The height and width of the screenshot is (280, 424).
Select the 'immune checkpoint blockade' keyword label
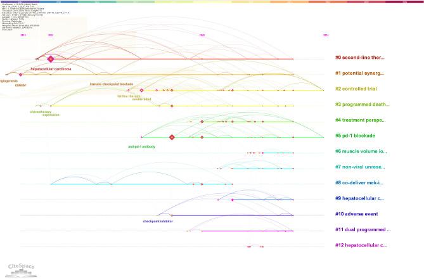click(112, 84)
